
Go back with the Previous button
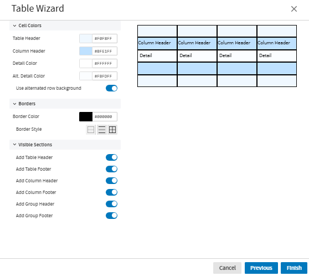coord(261,268)
